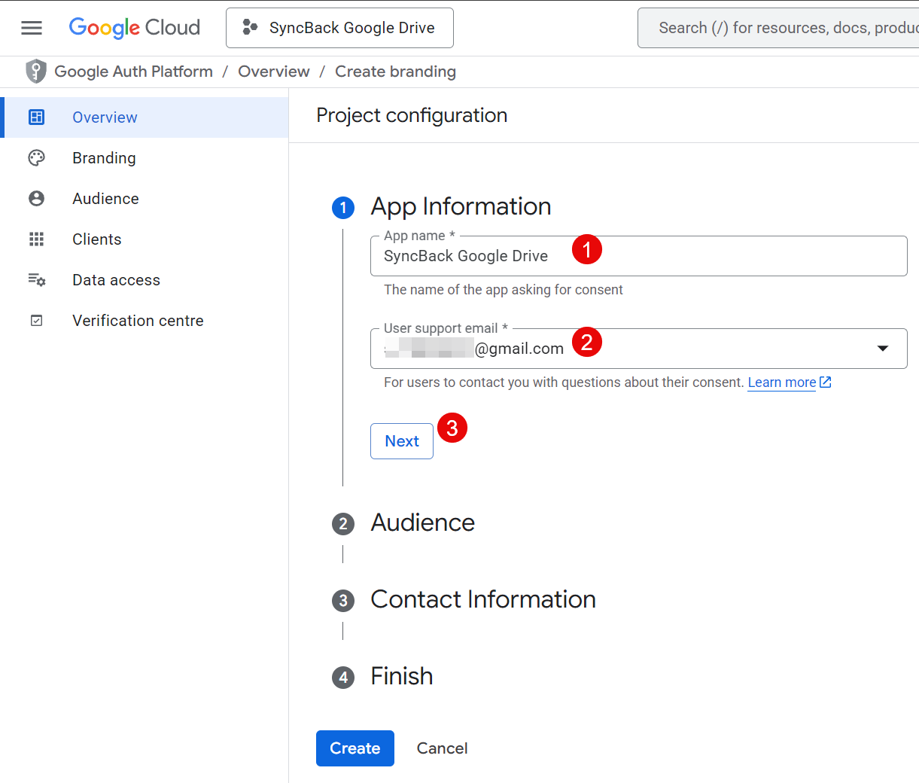Expand the User support email dropdown arrow

point(883,349)
